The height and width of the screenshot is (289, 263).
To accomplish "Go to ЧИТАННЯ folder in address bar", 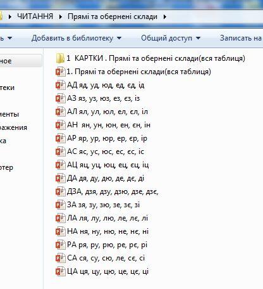I will 35,16.
